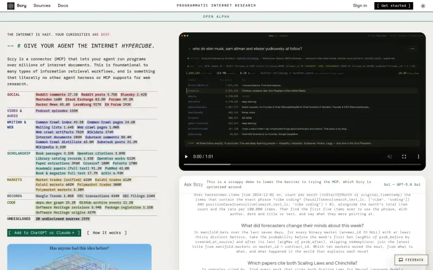This screenshot has width=433, height=270.
Task: Click the Sign in link
Action: coord(360,5)
